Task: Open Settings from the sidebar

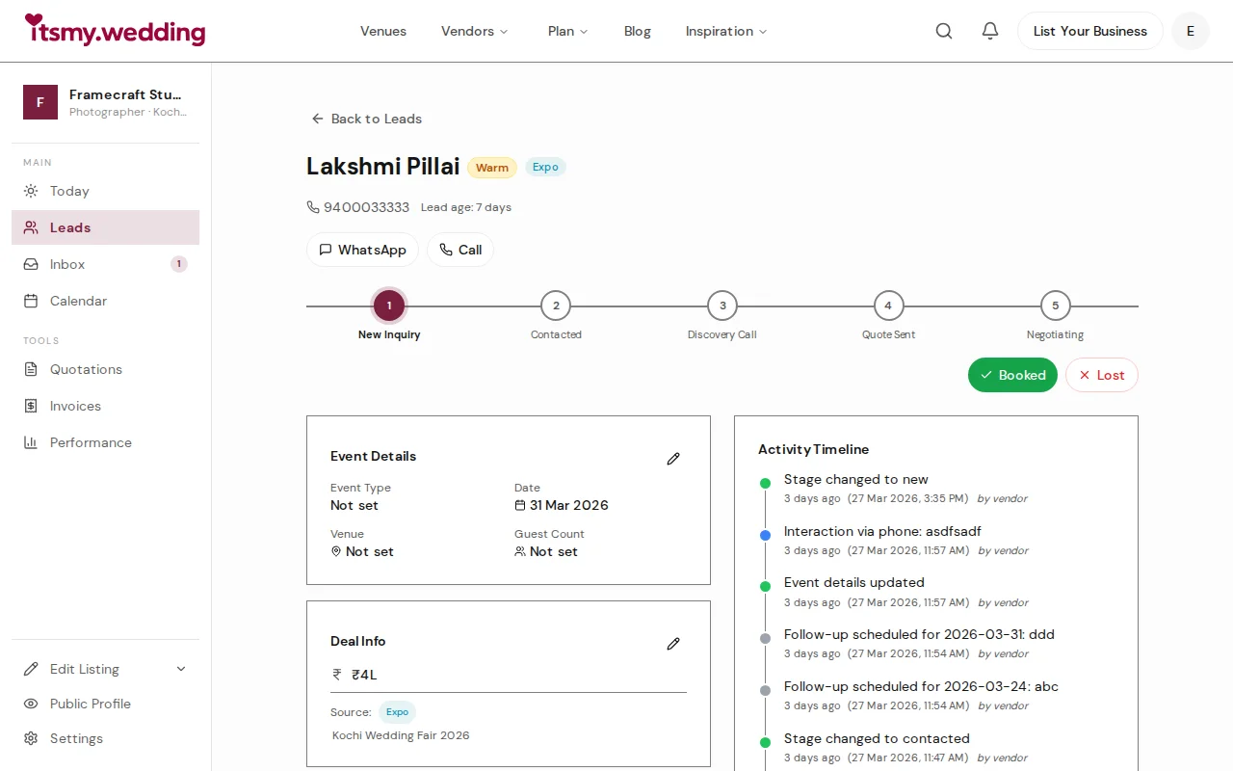Action: point(76,738)
